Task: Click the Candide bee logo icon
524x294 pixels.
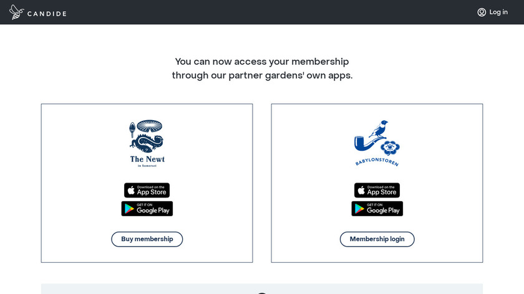Action: (17, 12)
